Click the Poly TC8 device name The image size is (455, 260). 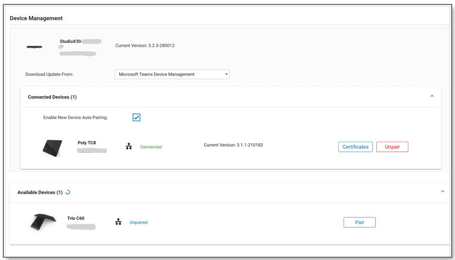pyautogui.click(x=87, y=143)
